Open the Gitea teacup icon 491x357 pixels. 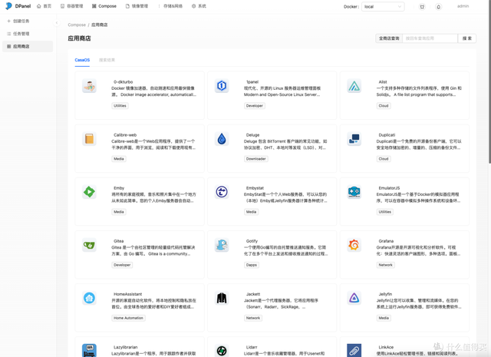coord(89,245)
